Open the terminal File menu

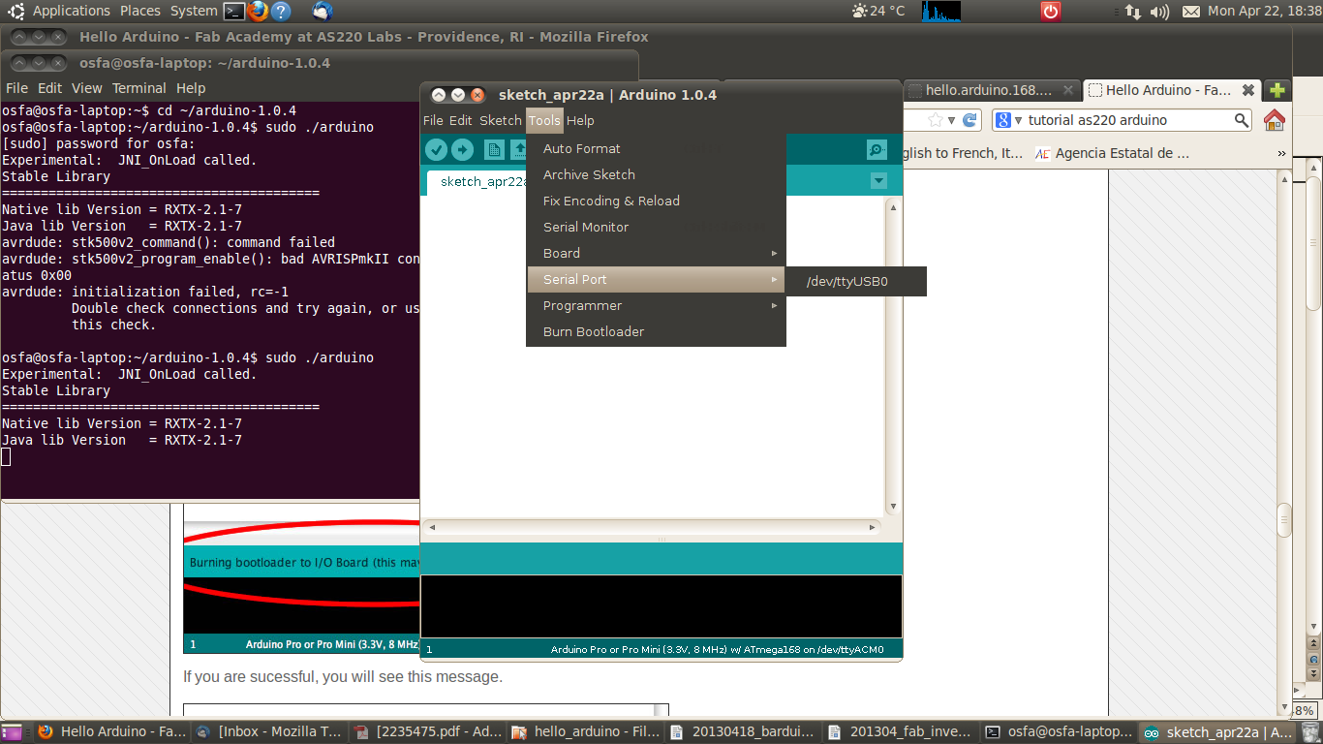click(16, 88)
